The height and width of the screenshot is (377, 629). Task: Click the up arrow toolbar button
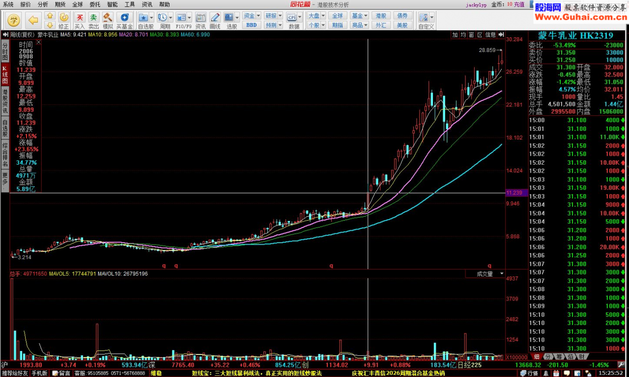(50, 16)
